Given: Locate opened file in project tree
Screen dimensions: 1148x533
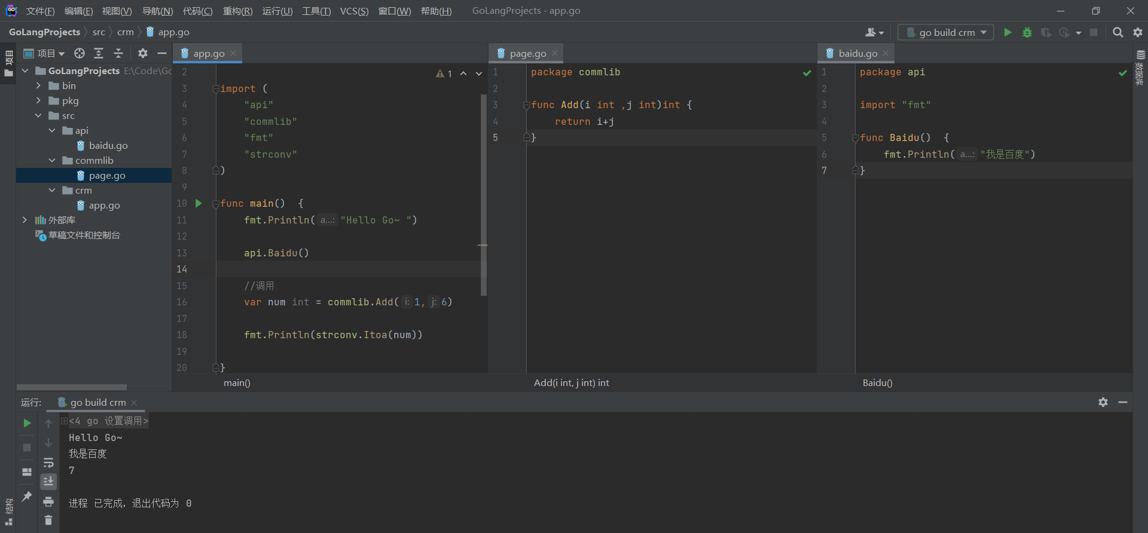Looking at the screenshot, I should [80, 53].
